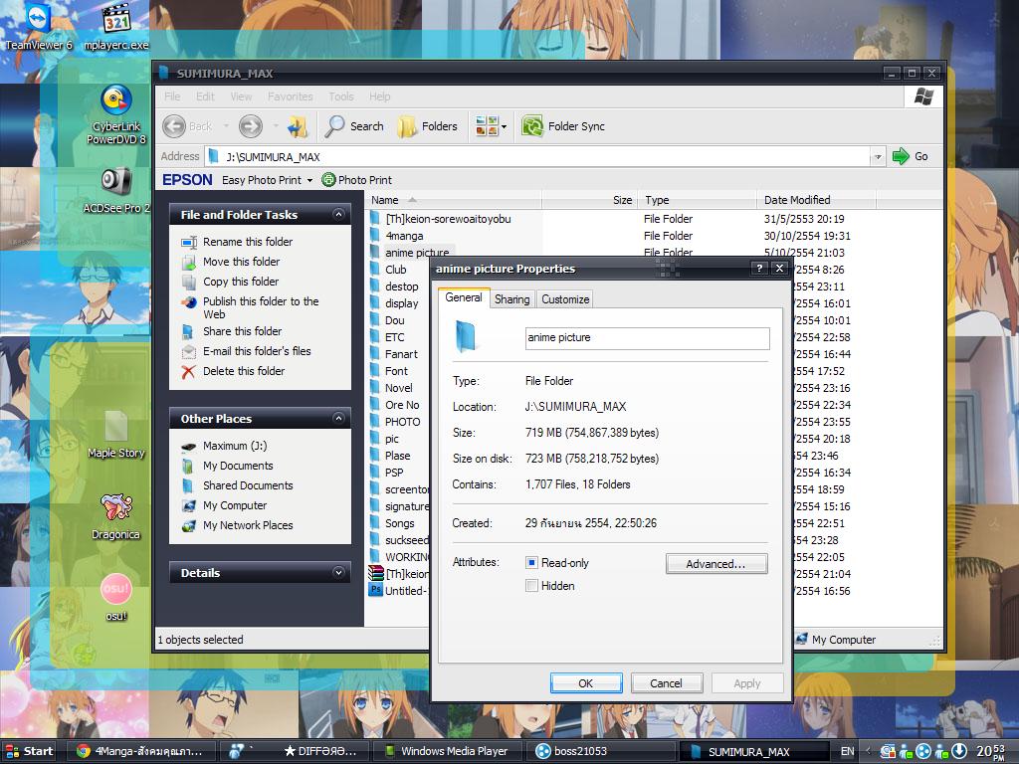Open the Edit menu
Viewport: 1019px width, 764px height.
point(205,96)
